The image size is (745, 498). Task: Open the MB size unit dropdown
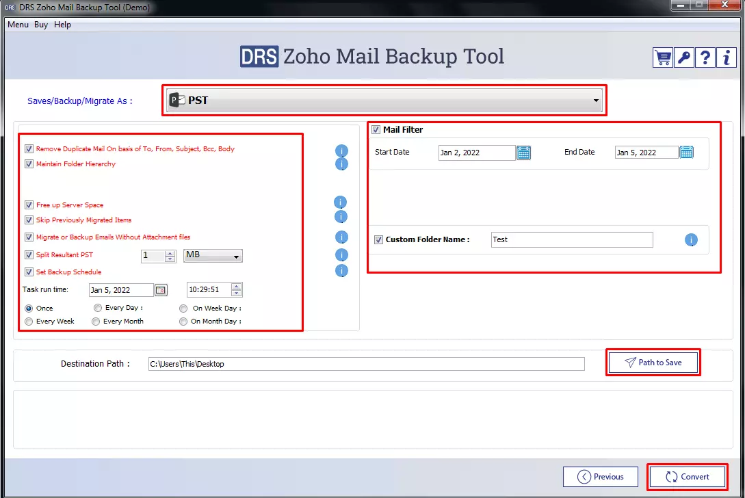[213, 256]
